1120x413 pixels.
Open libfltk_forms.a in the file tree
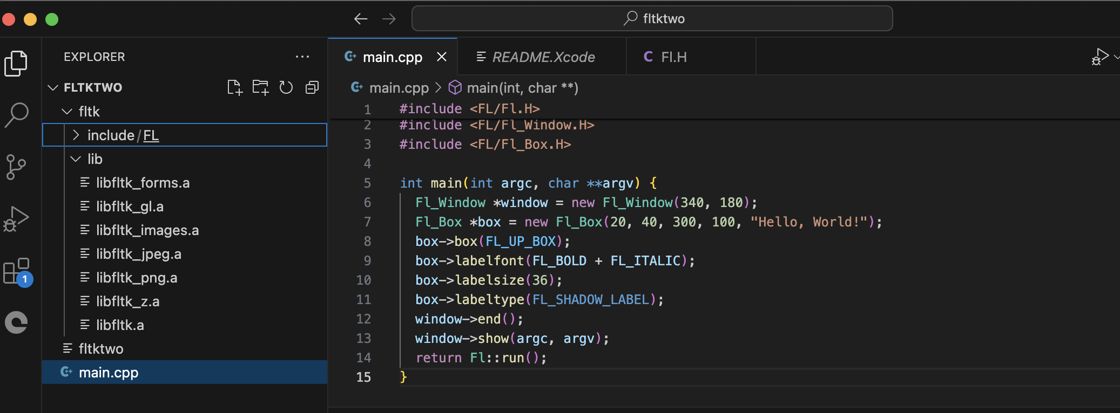point(185,183)
